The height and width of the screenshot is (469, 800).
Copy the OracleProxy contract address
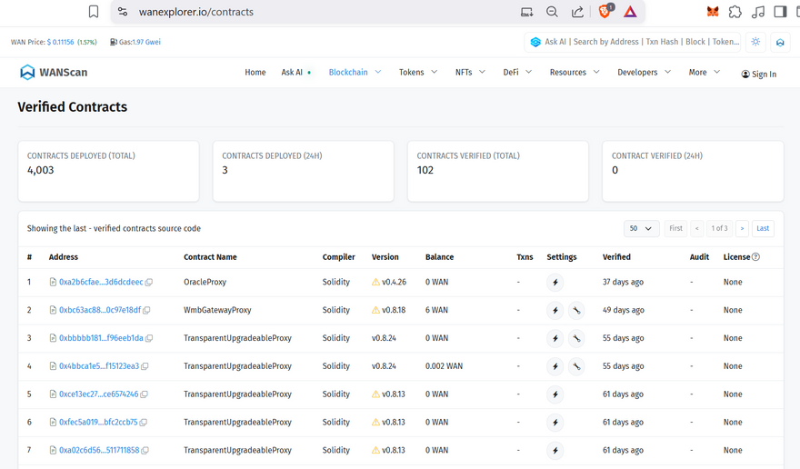click(x=149, y=283)
